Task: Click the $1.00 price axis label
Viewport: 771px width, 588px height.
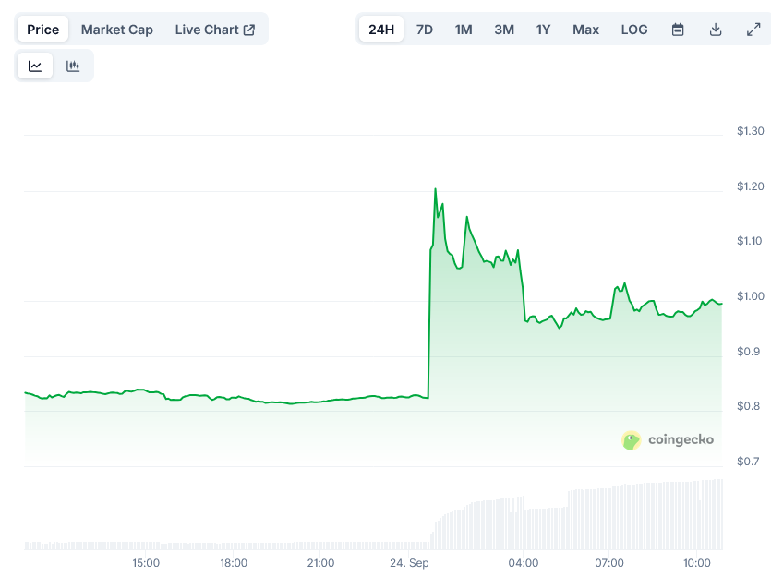Action: click(x=751, y=296)
